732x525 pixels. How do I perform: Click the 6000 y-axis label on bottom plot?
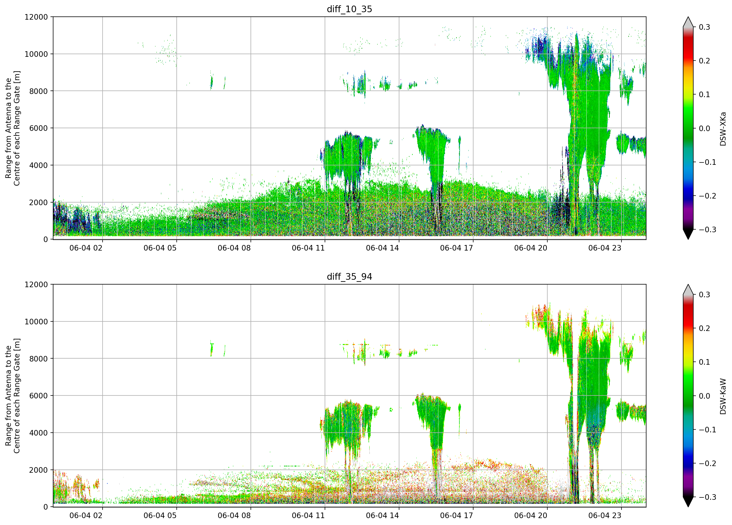tap(39, 396)
